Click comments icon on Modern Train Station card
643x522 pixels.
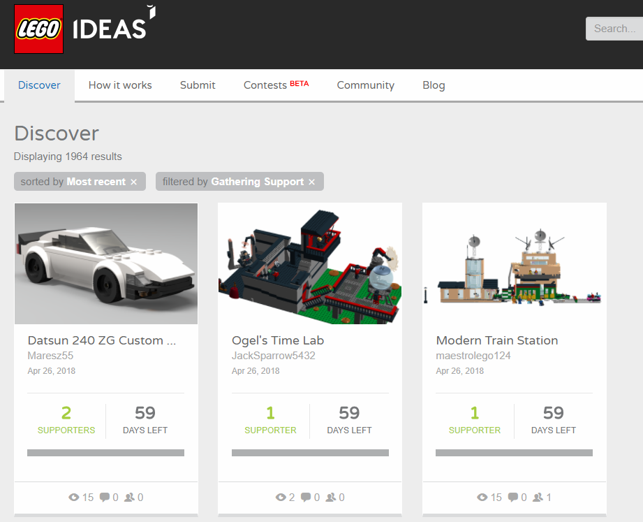tap(513, 498)
